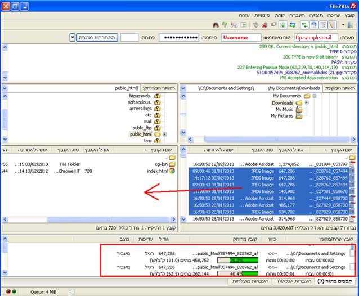Click remote file list horizontal scrollbar
The width and height of the screenshot is (359, 296).
tap(108, 219)
